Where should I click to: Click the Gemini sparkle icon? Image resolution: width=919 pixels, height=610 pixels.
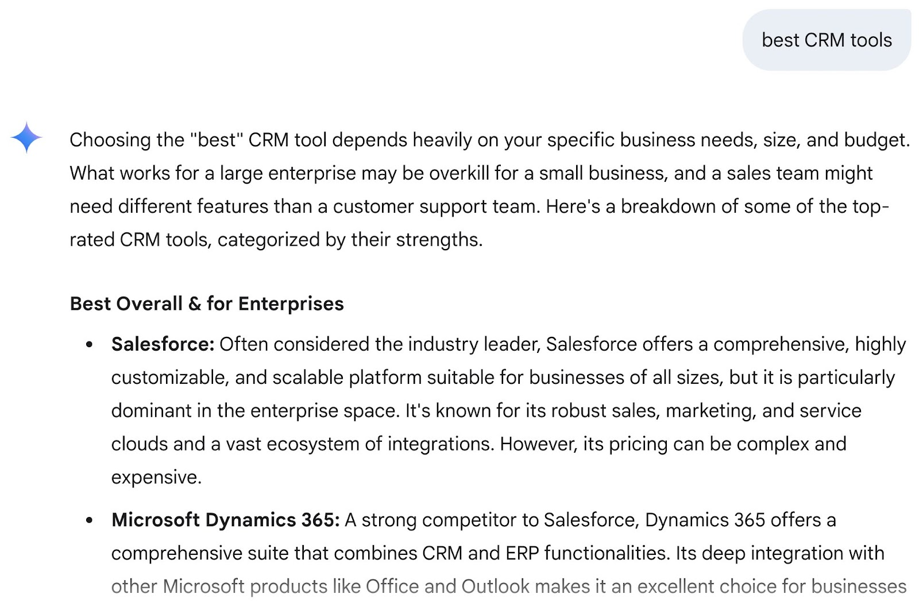coord(26,138)
